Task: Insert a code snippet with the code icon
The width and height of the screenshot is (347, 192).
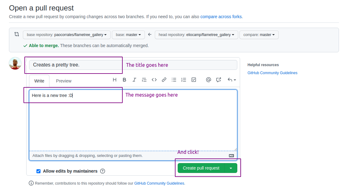Action: tap(154, 80)
